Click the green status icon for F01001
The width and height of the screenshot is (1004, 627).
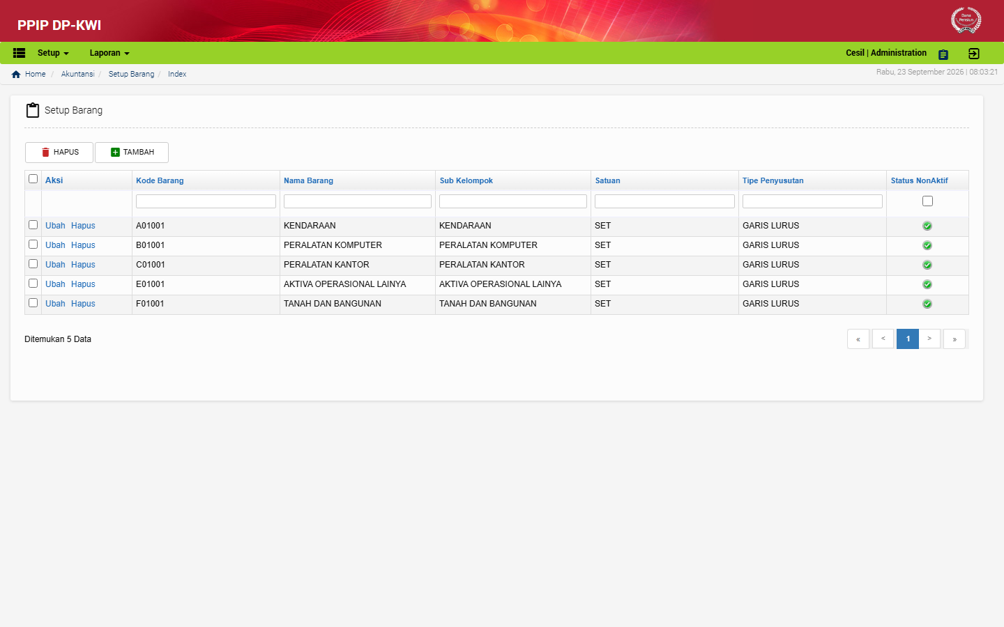click(927, 304)
